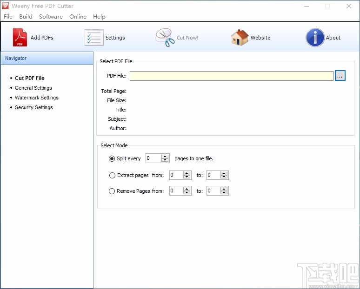Click the About toolbar label
Screen dimensions: 360x289
coord(333,38)
